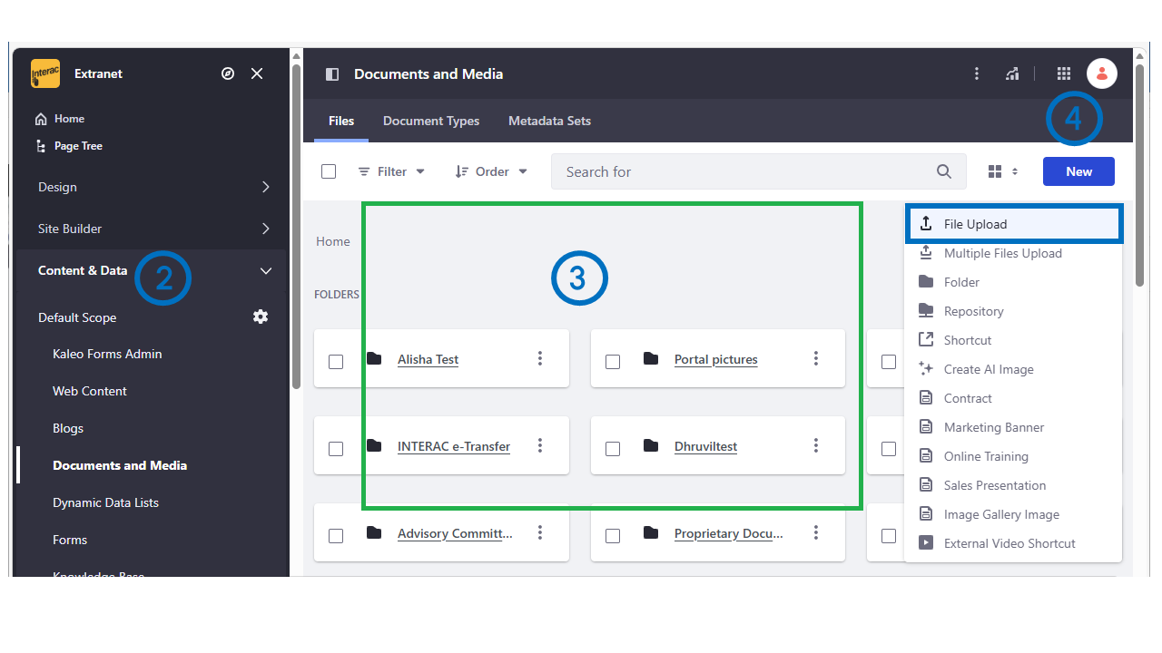Open actions menu for Alisha Test folder
This screenshot has width=1162, height=653.
pyautogui.click(x=540, y=358)
